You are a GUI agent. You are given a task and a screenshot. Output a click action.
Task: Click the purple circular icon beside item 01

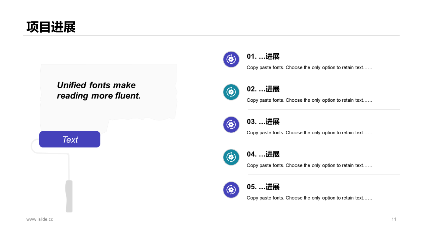click(x=231, y=59)
